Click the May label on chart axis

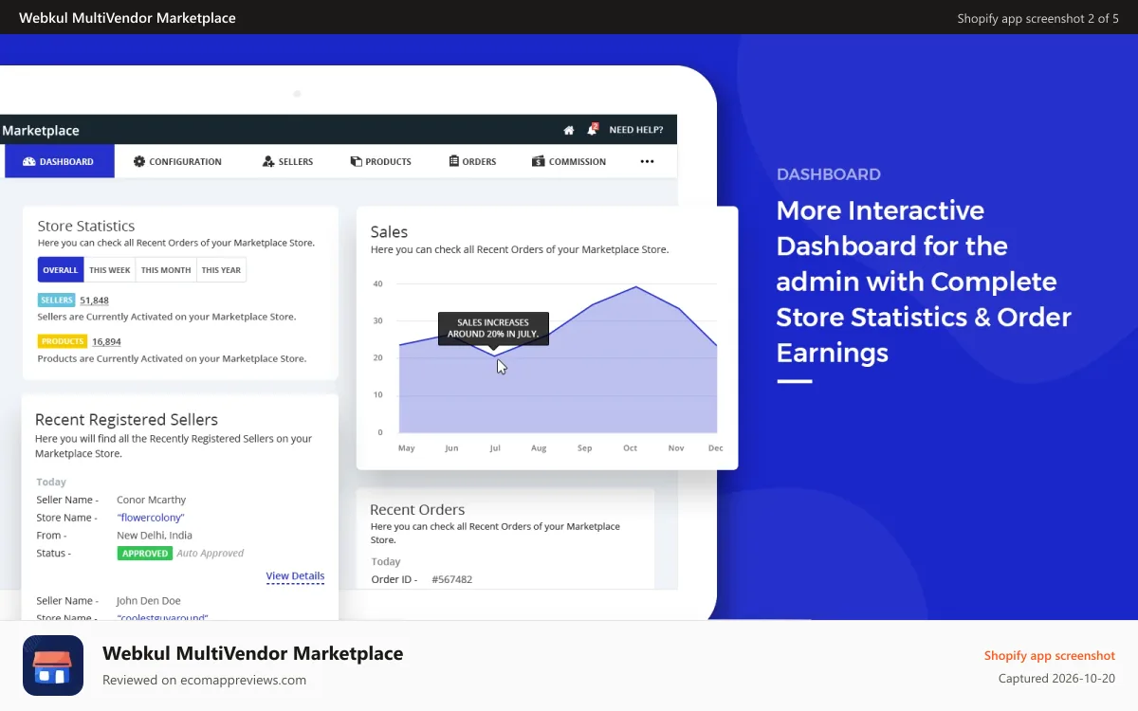[406, 447]
